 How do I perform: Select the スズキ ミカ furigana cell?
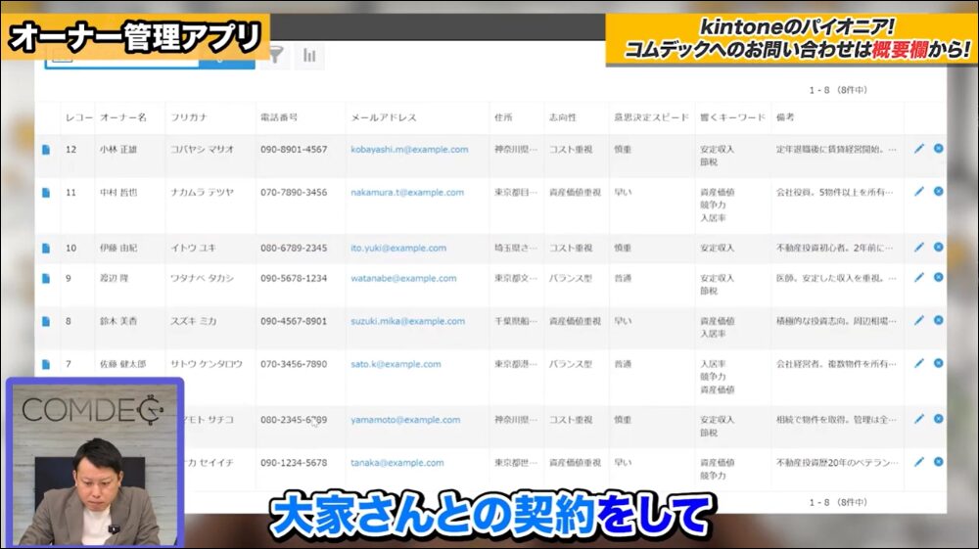click(194, 321)
